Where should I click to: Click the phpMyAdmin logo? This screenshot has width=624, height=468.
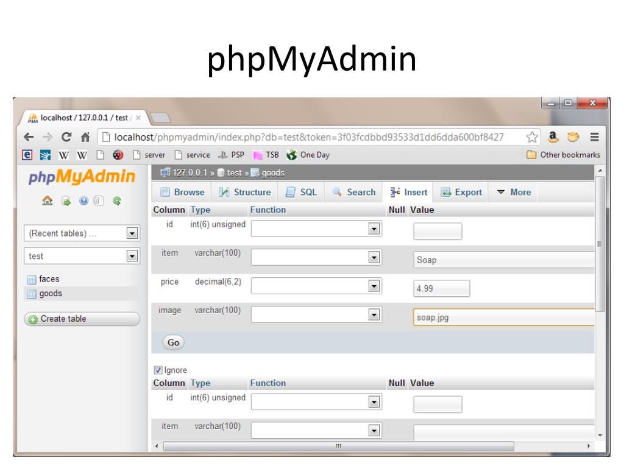(82, 177)
